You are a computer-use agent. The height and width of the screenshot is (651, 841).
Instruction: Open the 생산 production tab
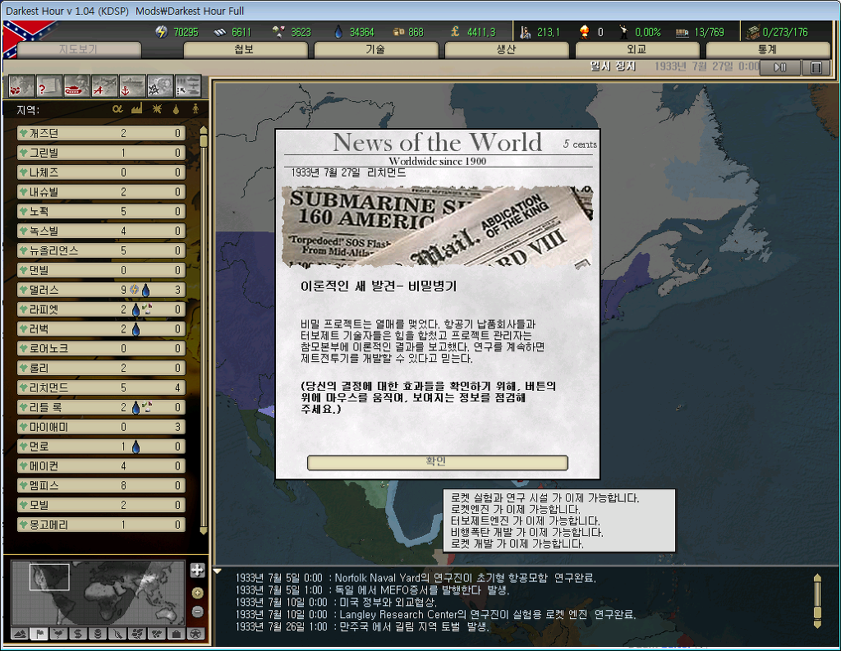[506, 49]
